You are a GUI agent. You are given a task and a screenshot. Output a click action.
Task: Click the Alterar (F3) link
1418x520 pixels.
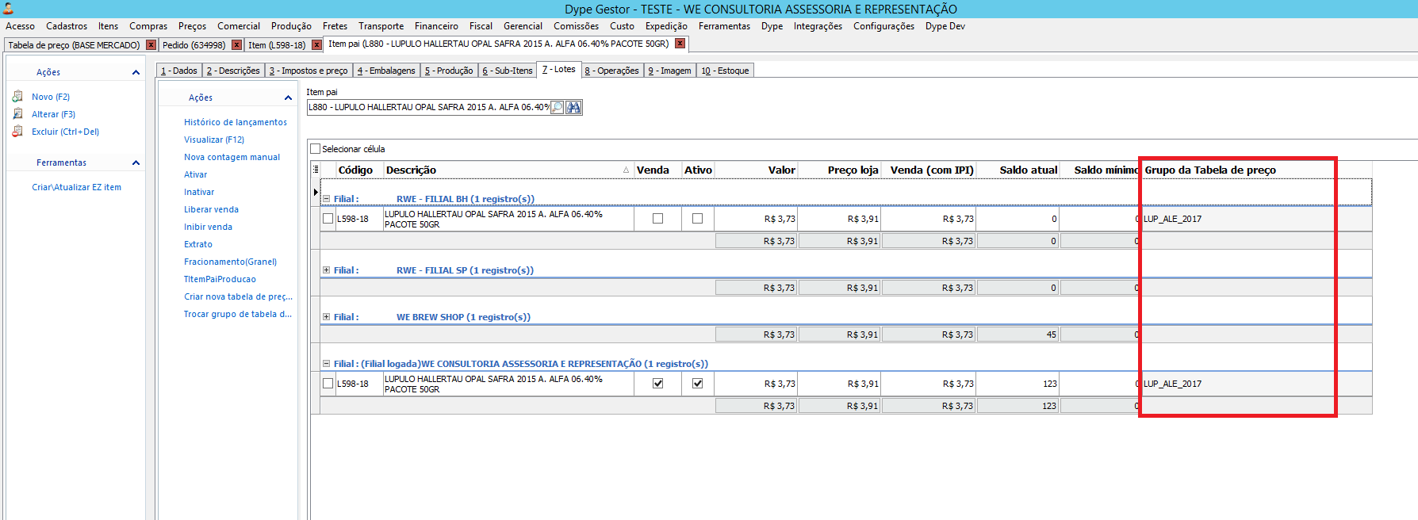coord(53,114)
